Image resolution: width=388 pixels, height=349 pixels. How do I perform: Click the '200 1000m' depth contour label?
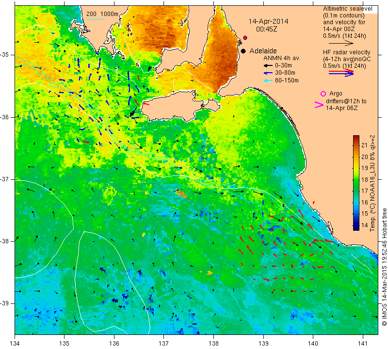click(x=102, y=14)
